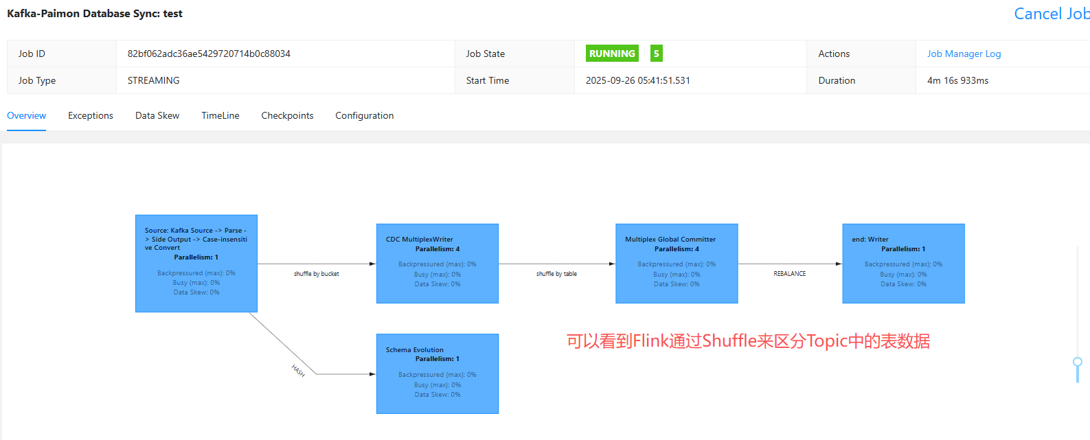This screenshot has width=1090, height=440.
Task: Open the Job Manager Log link
Action: 964,54
